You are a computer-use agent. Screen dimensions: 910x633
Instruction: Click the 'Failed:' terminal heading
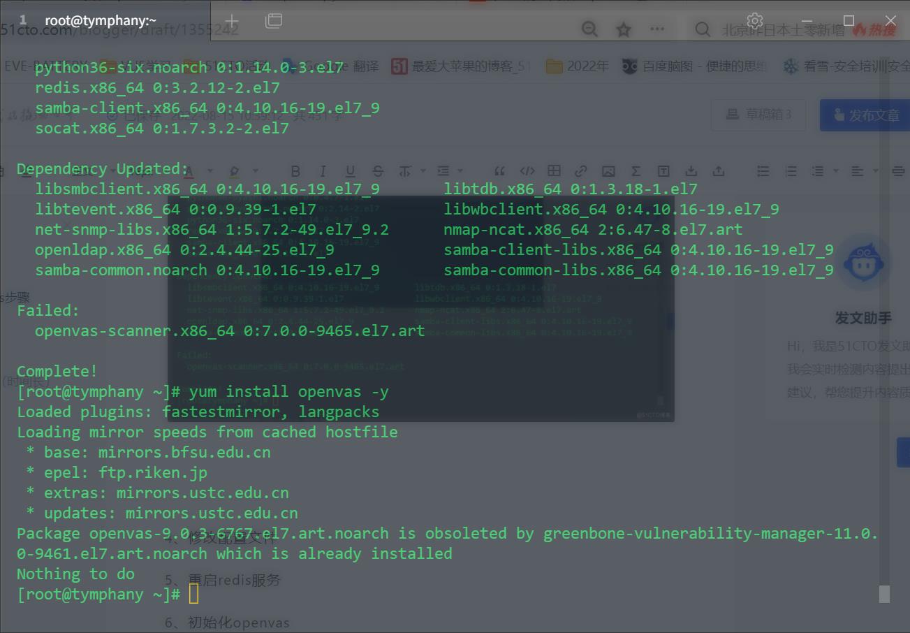click(48, 310)
